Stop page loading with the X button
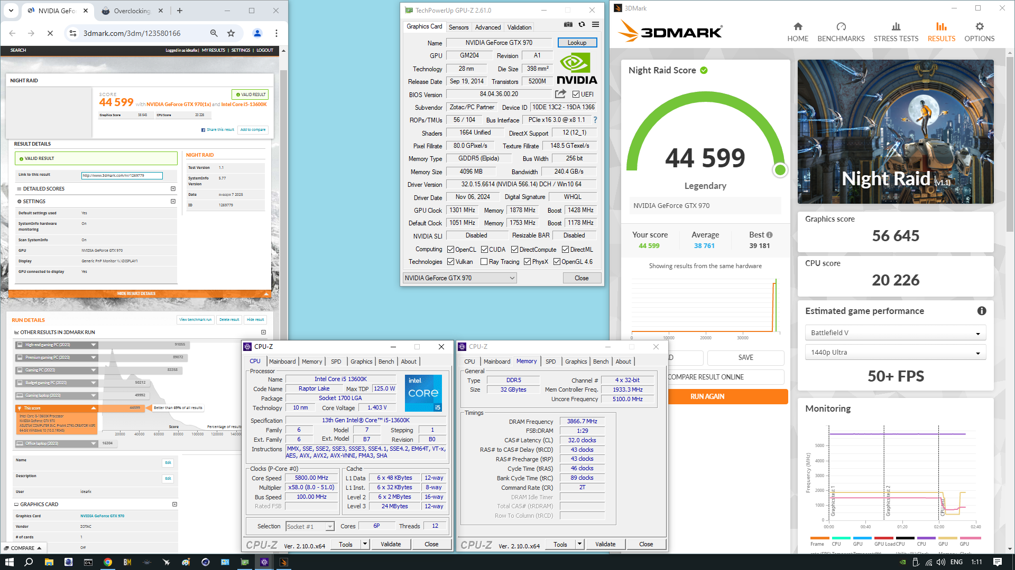 [x=50, y=33]
